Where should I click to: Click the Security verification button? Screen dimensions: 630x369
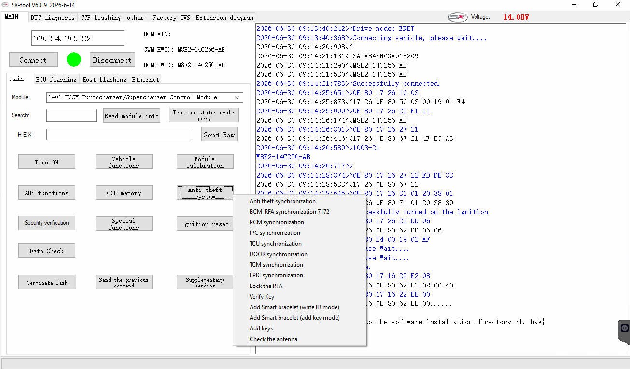47,223
